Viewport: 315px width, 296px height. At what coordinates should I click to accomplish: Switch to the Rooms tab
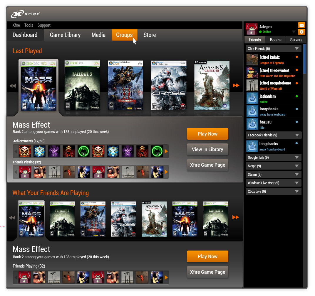pyautogui.click(x=275, y=40)
